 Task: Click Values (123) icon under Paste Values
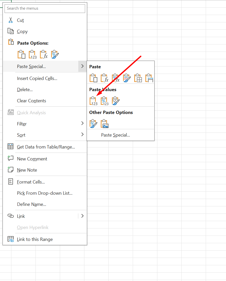pyautogui.click(x=93, y=101)
